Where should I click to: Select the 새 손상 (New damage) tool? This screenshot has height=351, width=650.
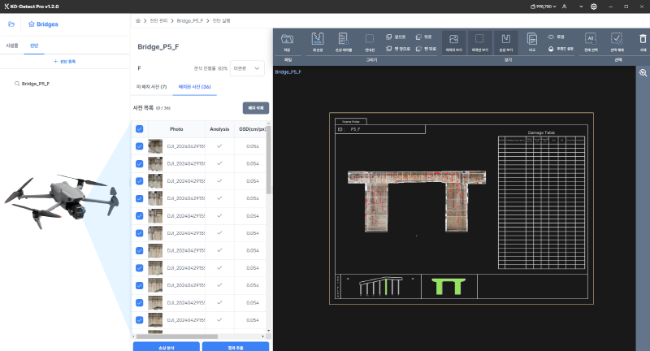click(318, 38)
